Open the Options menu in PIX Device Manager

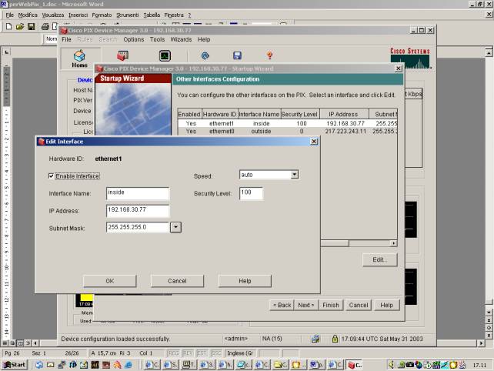pyautogui.click(x=134, y=39)
